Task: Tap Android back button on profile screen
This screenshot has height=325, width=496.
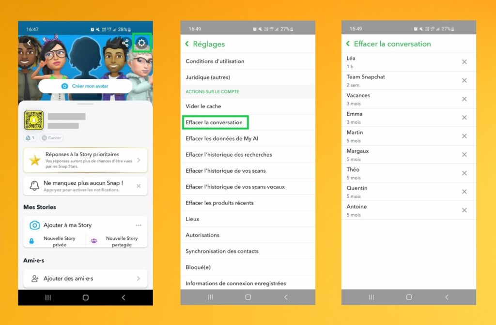Action: click(x=124, y=297)
